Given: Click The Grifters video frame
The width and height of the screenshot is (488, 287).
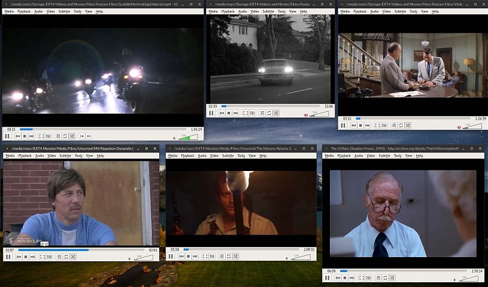Looking at the screenshot, I should point(403,213).
